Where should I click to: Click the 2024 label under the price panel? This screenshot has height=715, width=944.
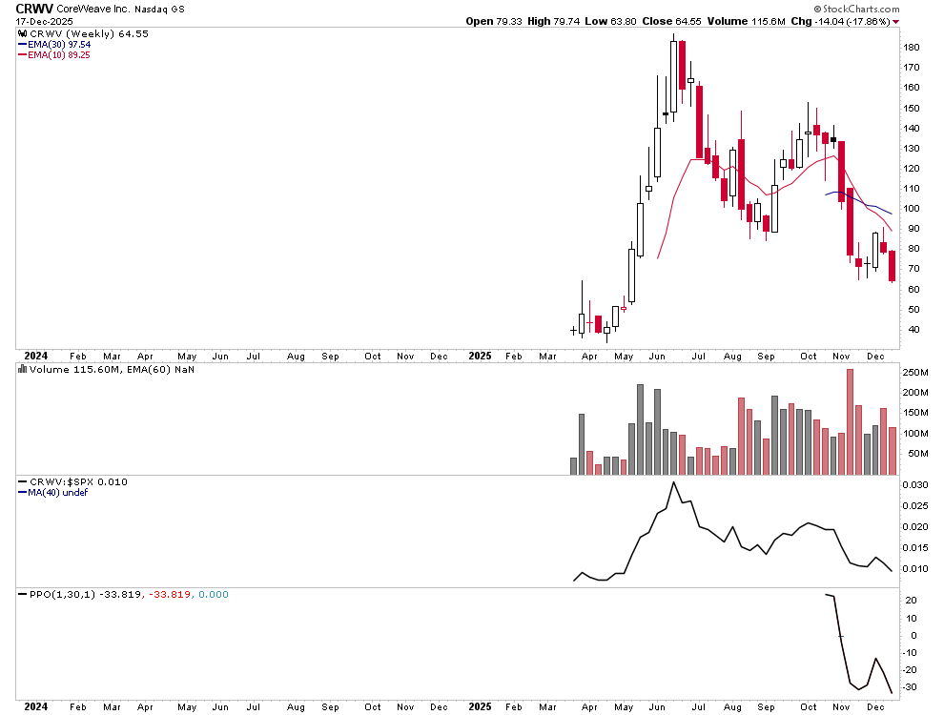pyautogui.click(x=35, y=356)
